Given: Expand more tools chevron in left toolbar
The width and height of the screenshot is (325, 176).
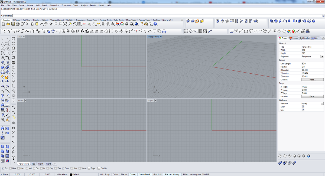Looking at the screenshot, I should (14, 162).
